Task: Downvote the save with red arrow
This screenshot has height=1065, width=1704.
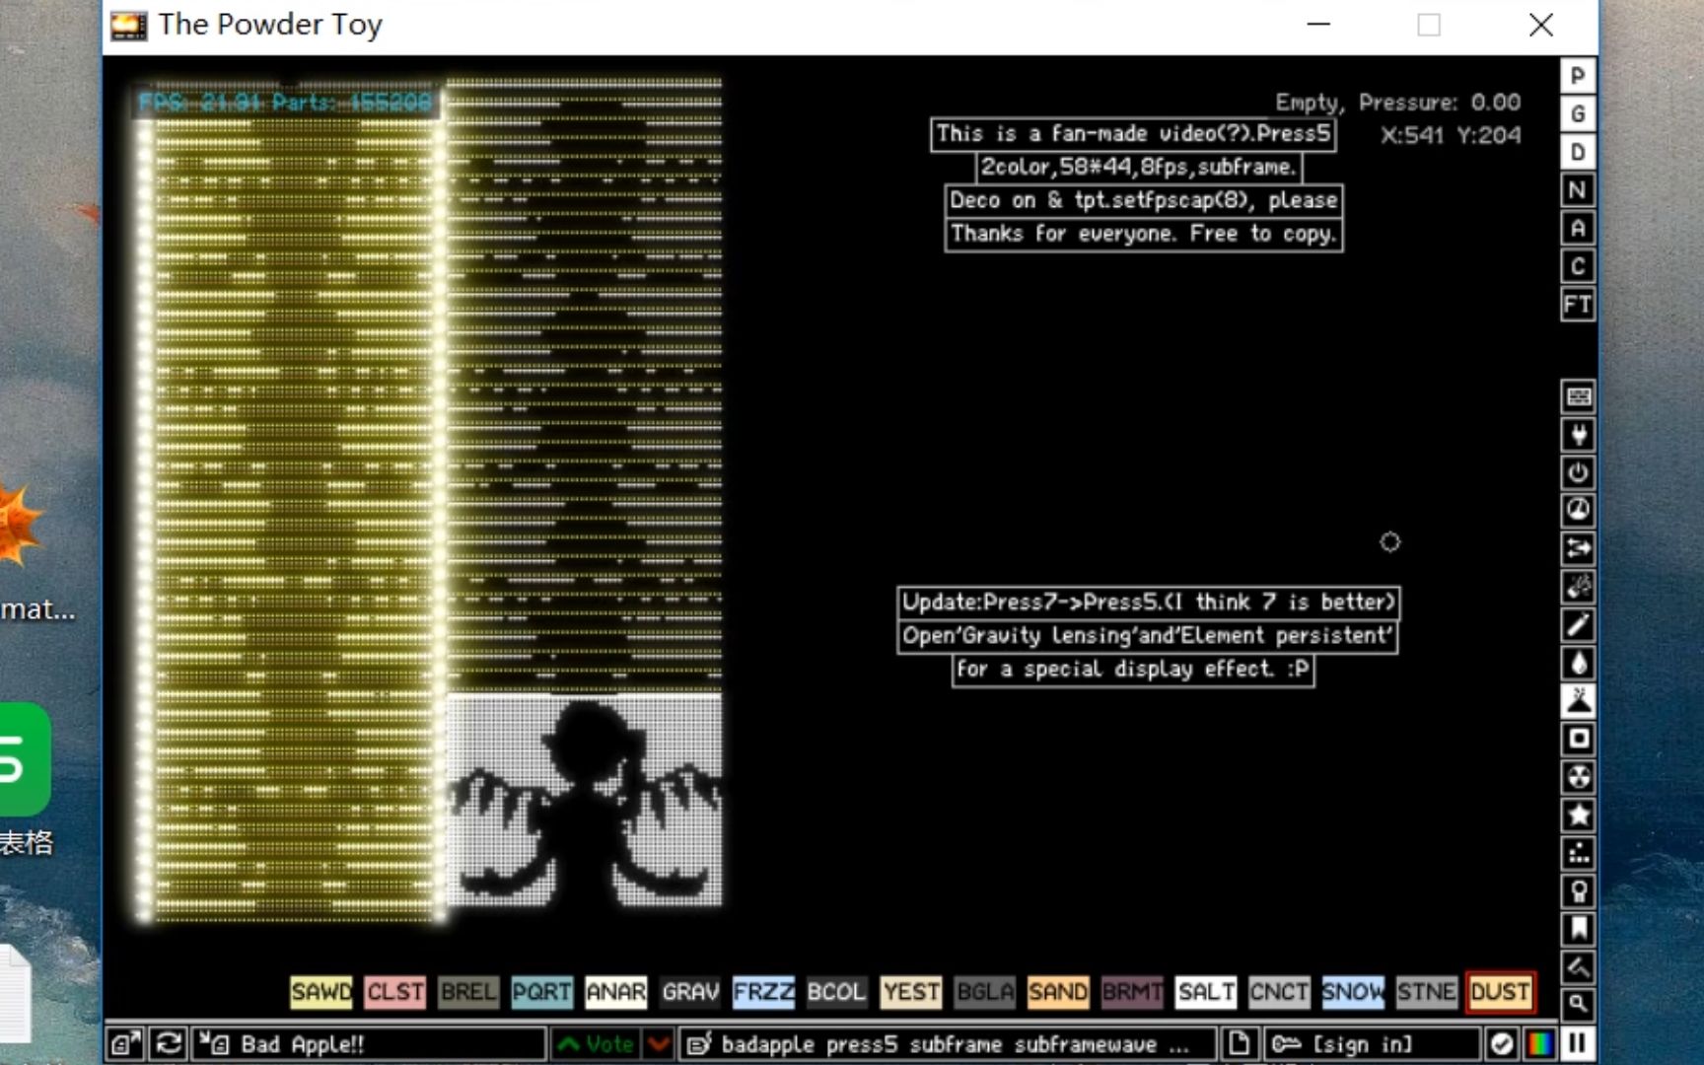Action: 659,1043
